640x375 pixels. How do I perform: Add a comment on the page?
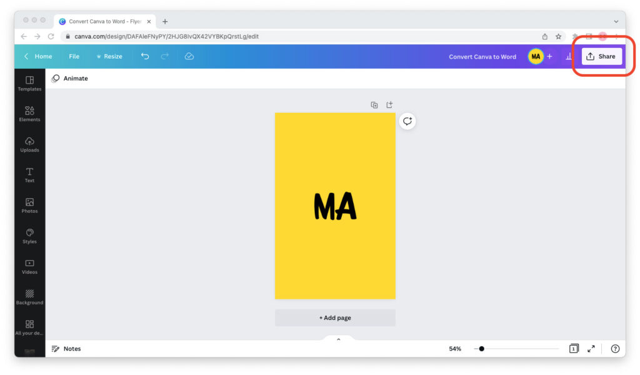tap(407, 121)
